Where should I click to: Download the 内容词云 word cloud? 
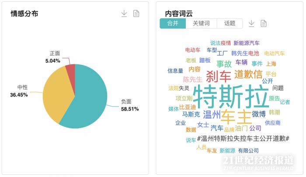point(251,24)
